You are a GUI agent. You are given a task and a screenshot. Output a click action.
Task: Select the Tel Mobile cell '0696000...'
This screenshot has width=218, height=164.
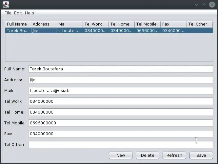pos(148,30)
